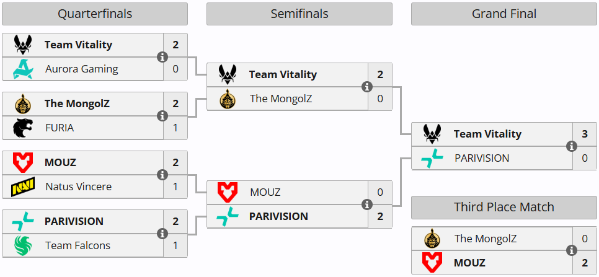The image size is (599, 277).
Task: Show info for MongolZ vs FURIA quarterfinal
Action: pyautogui.click(x=162, y=116)
